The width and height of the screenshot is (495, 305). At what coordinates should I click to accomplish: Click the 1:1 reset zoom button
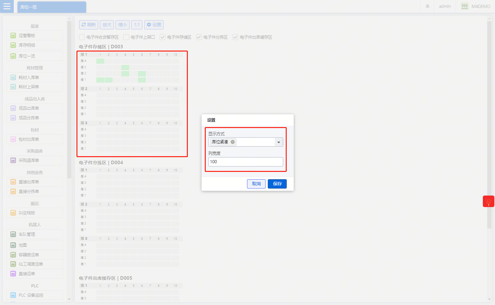(x=137, y=25)
